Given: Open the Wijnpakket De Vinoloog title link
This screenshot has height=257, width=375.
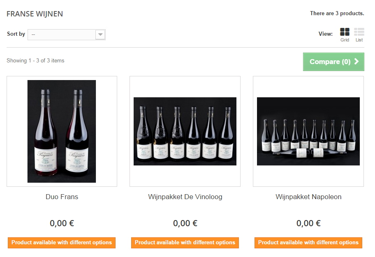Looking at the screenshot, I should tap(185, 197).
